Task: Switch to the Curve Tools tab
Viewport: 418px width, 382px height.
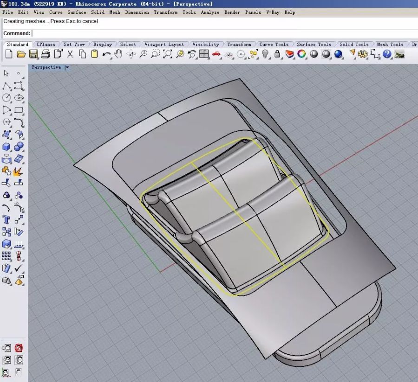Action: [274, 45]
